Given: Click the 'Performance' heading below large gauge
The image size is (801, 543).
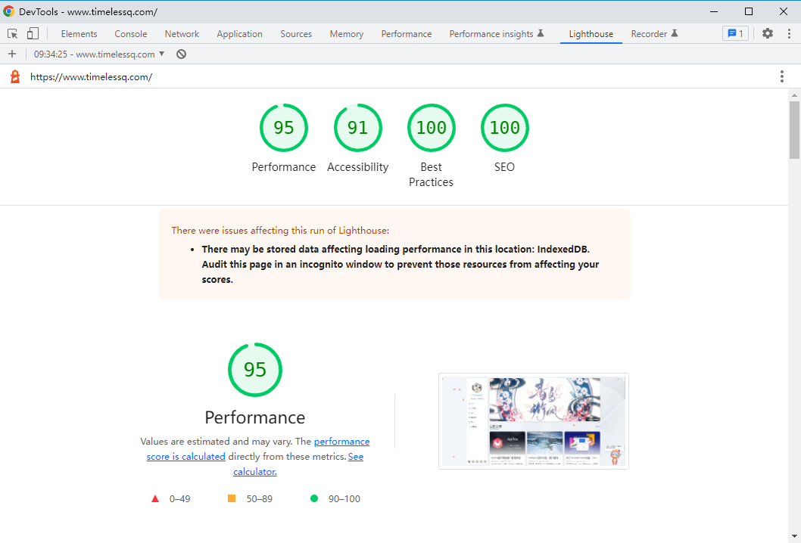Looking at the screenshot, I should click(x=255, y=417).
